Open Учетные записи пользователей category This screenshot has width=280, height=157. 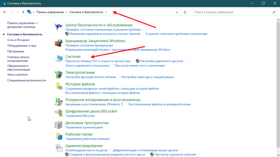pos(18,59)
